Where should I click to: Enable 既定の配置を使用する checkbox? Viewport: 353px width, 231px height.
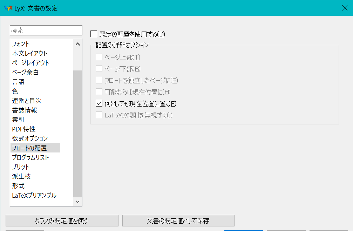pyautogui.click(x=94, y=34)
